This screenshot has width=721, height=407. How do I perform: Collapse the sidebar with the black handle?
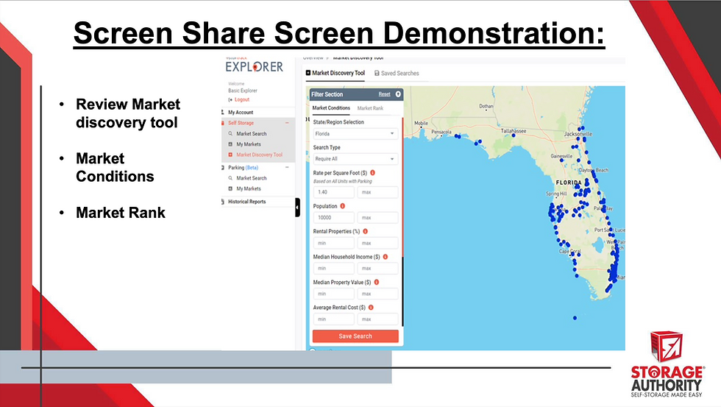pos(297,208)
